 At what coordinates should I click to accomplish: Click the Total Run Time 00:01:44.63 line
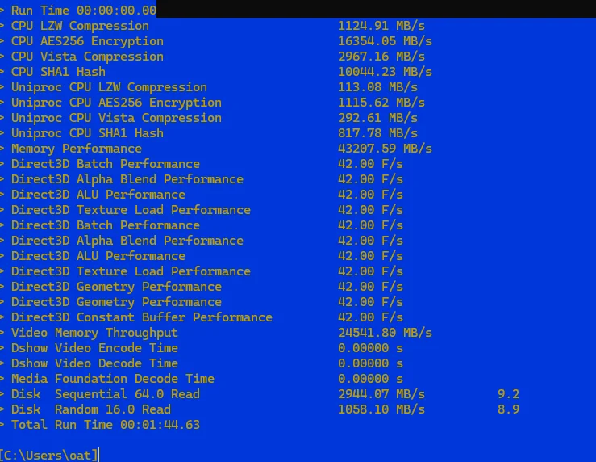click(106, 425)
